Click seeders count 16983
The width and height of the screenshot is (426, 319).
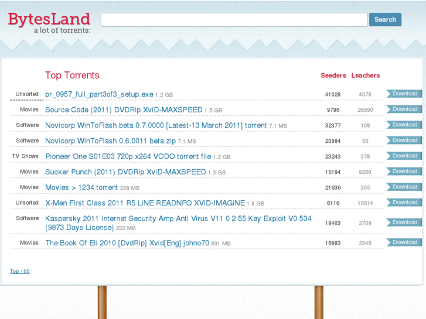coord(333,243)
